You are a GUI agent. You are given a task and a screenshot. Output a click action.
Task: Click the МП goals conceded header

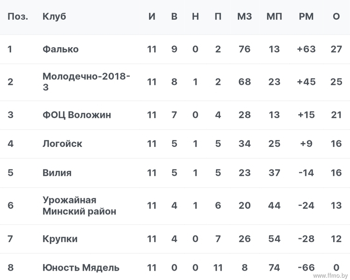click(x=274, y=16)
